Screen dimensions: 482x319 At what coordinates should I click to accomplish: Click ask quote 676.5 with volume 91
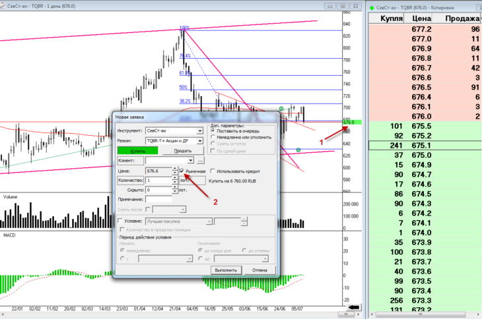pyautogui.click(x=425, y=87)
